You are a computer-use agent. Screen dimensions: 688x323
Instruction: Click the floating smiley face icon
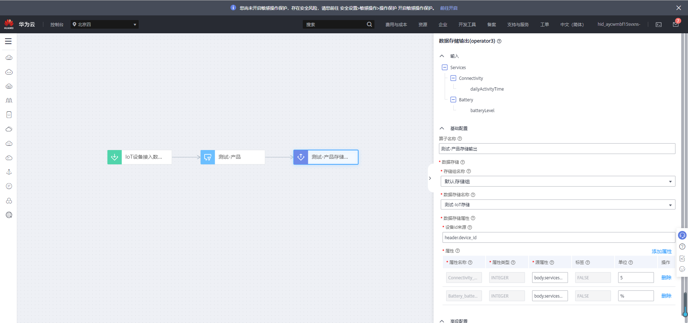tap(682, 269)
